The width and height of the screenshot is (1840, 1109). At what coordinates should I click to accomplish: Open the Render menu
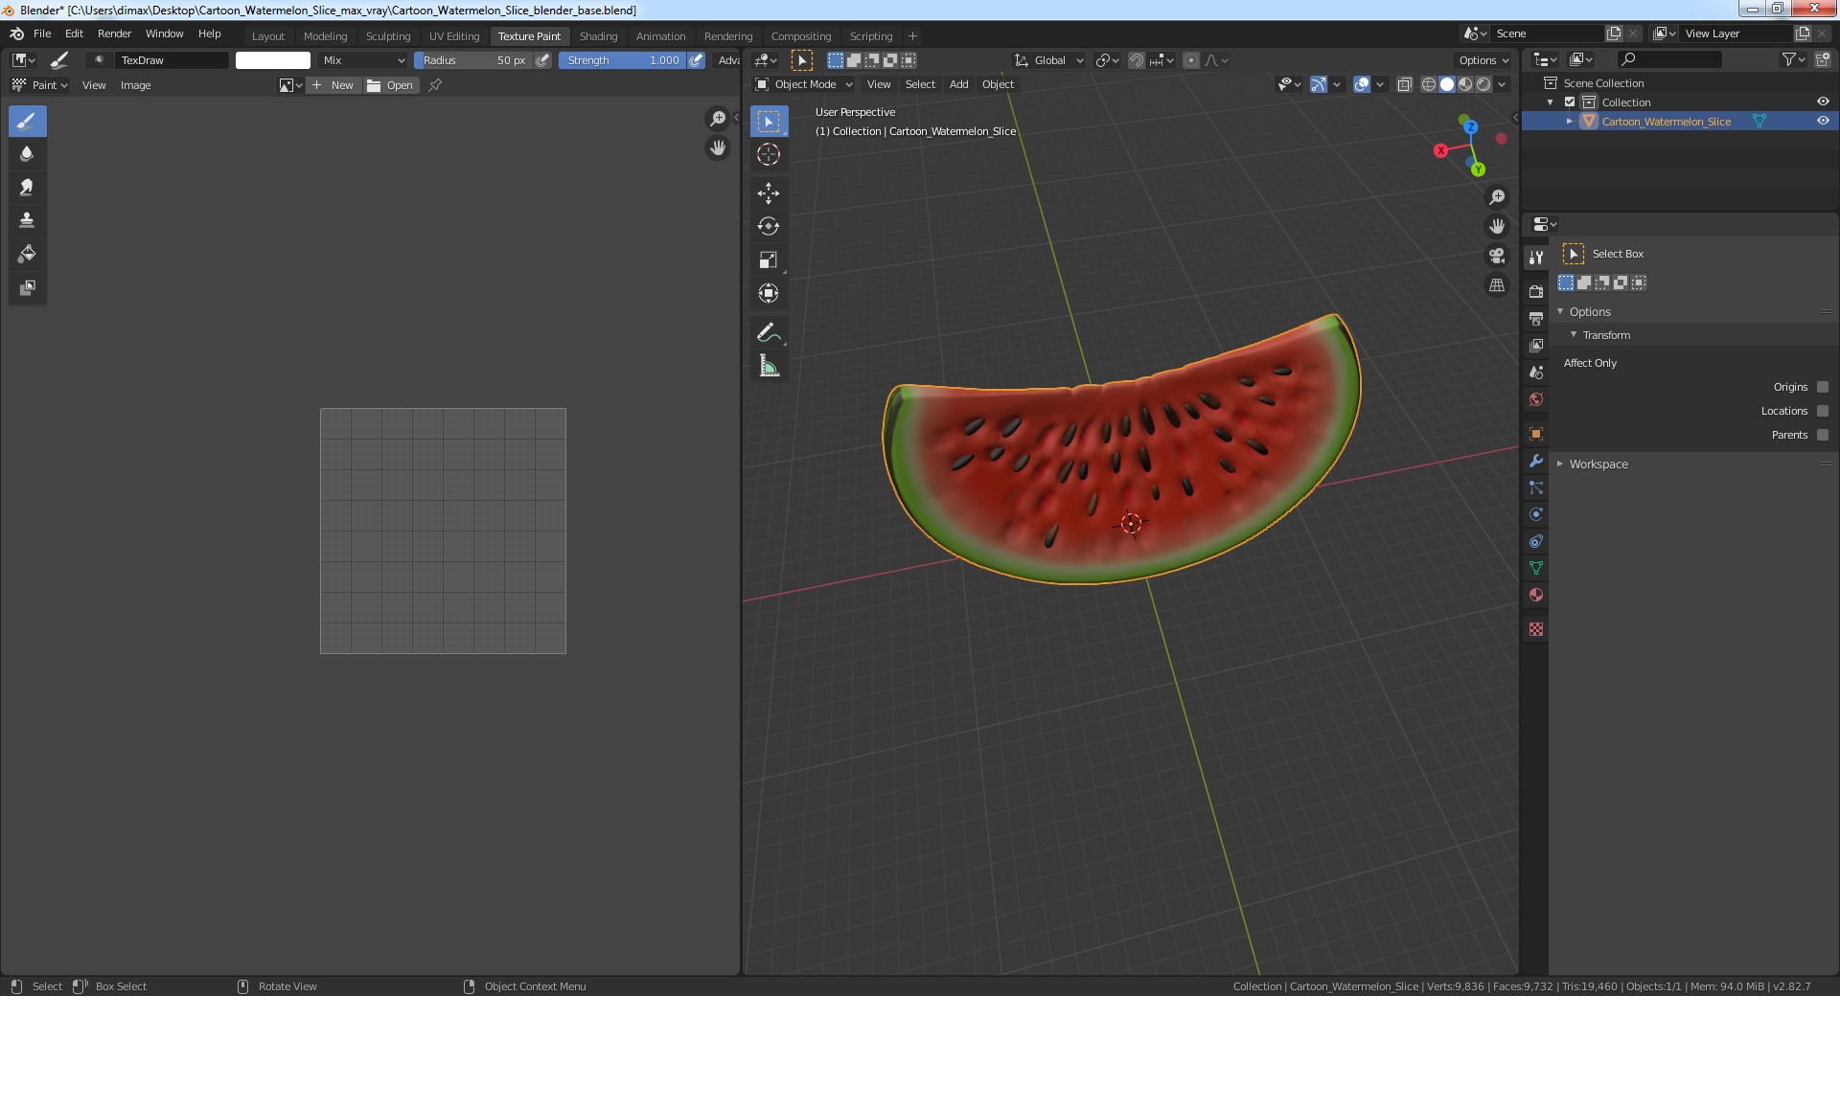pyautogui.click(x=114, y=34)
